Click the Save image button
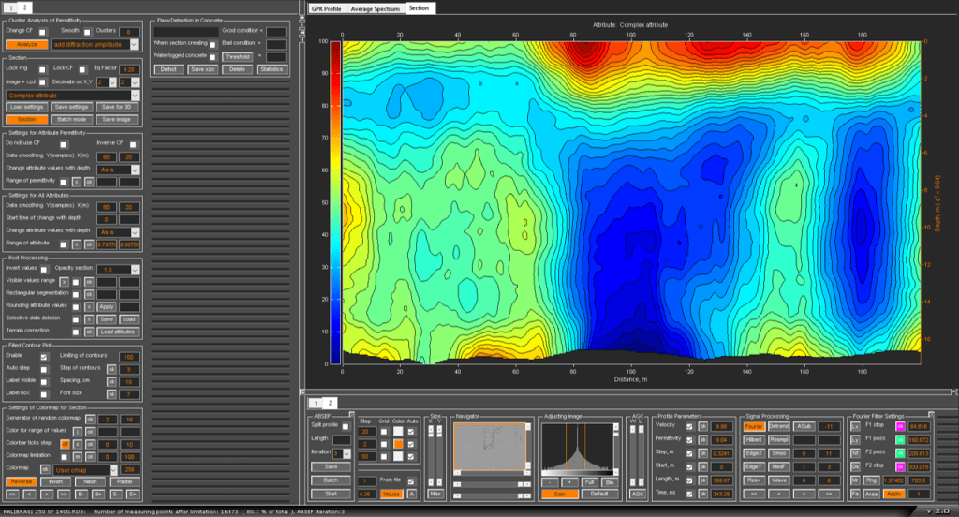The width and height of the screenshot is (959, 517). [x=116, y=119]
